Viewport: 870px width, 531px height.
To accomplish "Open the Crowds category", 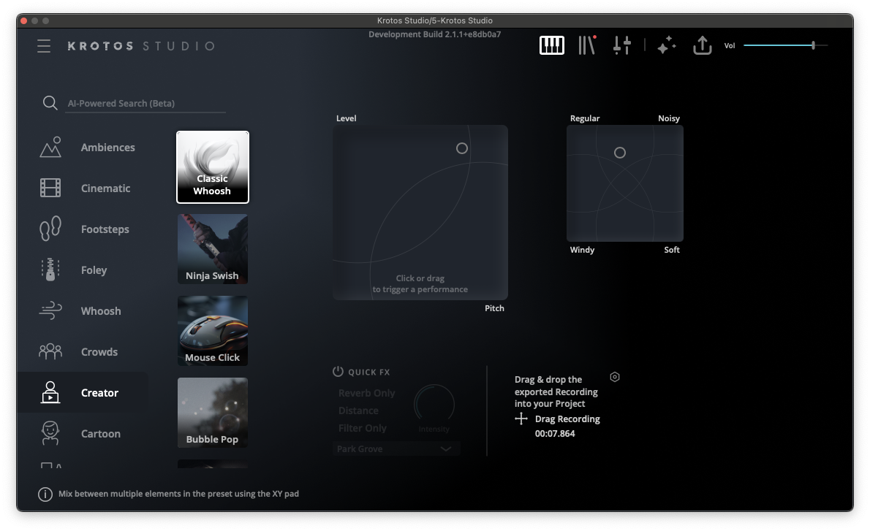I will (99, 352).
